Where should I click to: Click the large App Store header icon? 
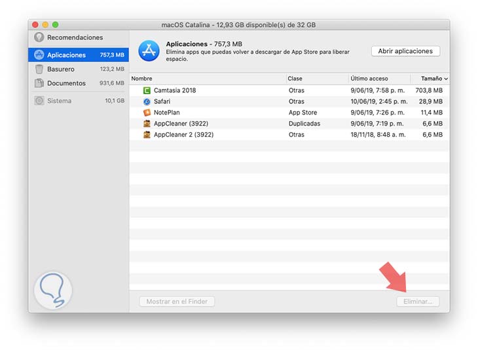point(149,50)
